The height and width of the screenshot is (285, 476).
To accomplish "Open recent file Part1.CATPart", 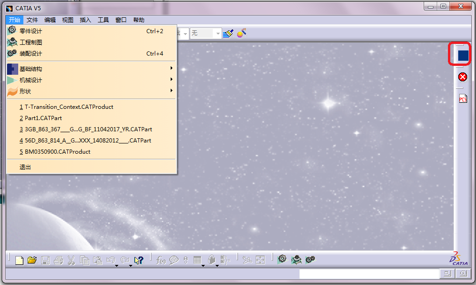I will [x=91, y=118].
